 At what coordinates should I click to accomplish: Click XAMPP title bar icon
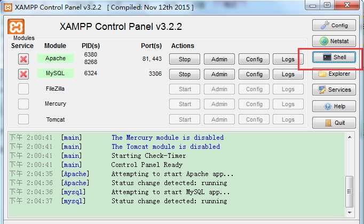click(8, 7)
